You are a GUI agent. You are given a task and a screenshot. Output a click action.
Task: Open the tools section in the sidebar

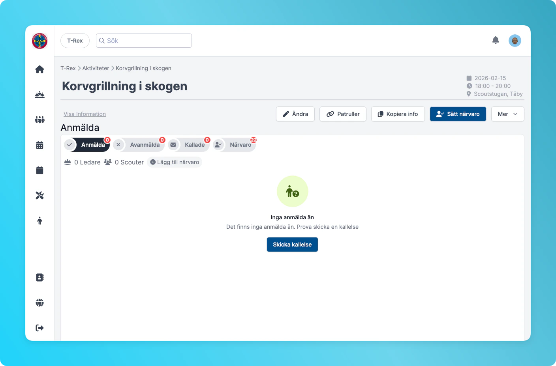pos(39,195)
